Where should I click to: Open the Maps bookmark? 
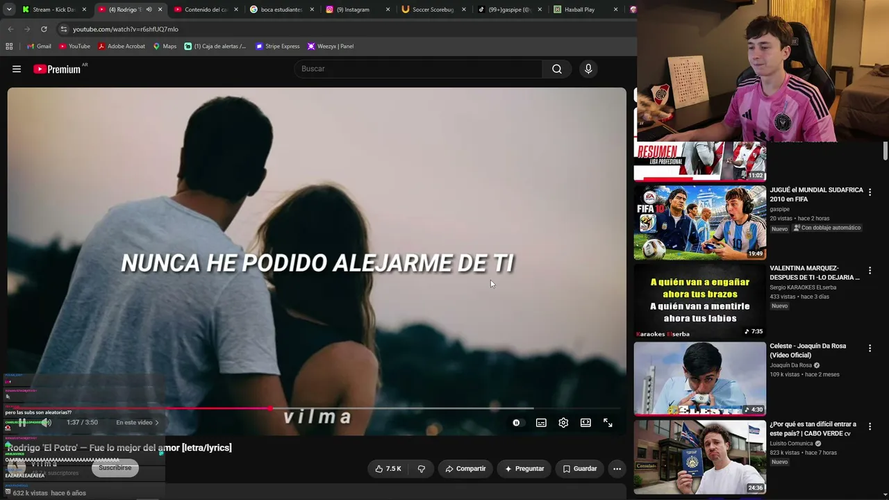(165, 47)
